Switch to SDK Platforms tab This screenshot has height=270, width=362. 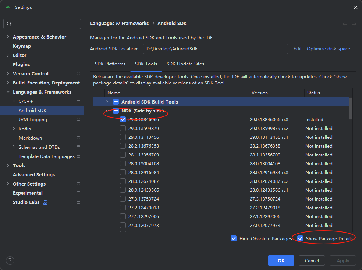point(110,64)
